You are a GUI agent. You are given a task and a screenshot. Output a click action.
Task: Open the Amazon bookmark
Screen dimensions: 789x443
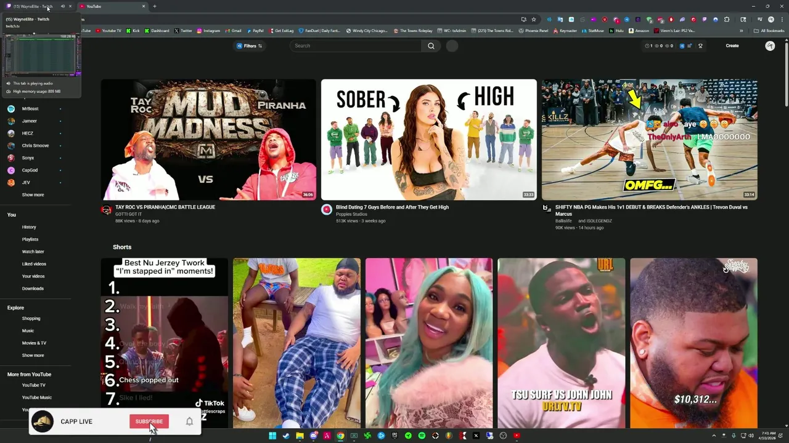tap(639, 31)
